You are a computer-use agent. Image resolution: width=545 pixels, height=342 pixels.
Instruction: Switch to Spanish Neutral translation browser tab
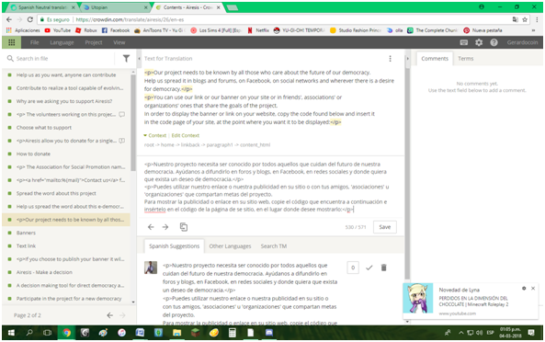coord(43,7)
